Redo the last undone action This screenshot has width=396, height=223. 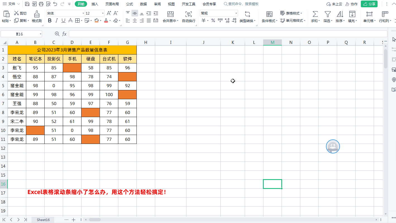[62, 4]
